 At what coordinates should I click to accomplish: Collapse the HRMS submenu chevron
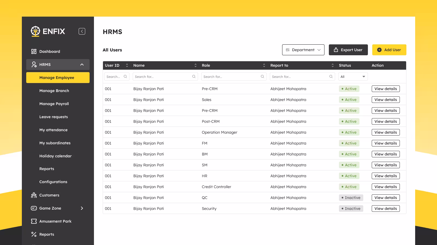pos(82,65)
